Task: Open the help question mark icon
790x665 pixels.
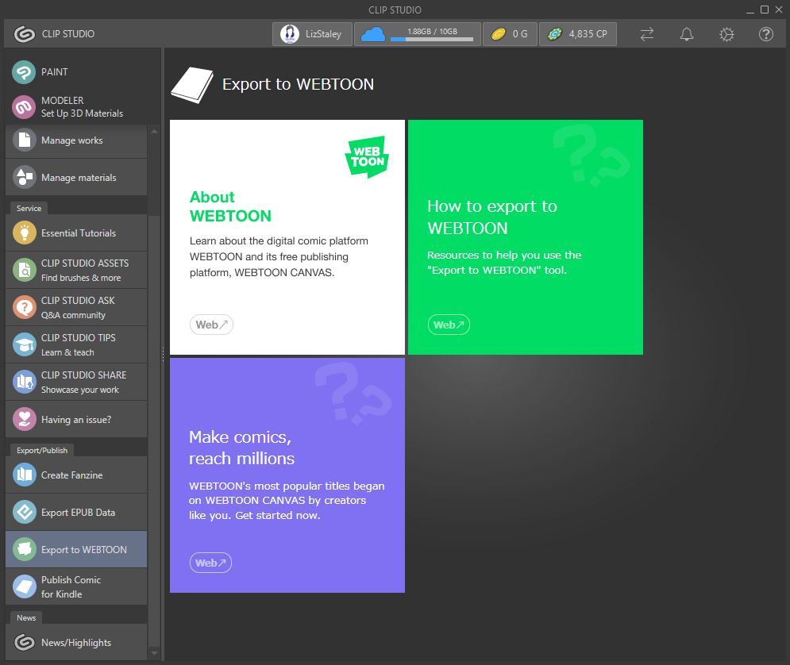Action: (766, 34)
